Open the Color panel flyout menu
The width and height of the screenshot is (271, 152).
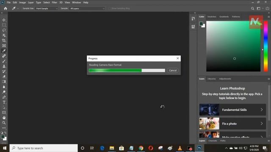(269, 17)
